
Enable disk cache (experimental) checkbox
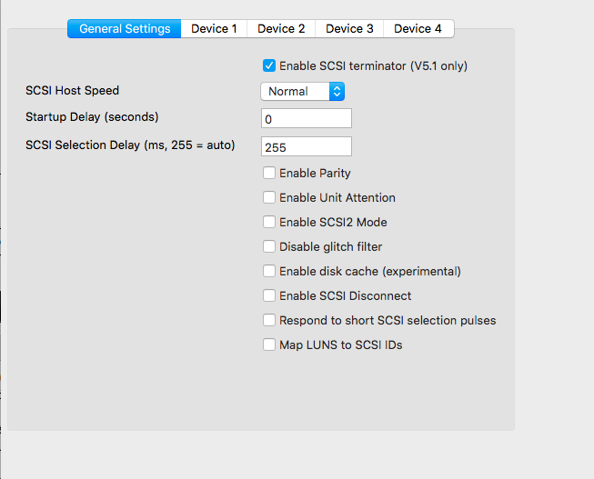coord(269,271)
